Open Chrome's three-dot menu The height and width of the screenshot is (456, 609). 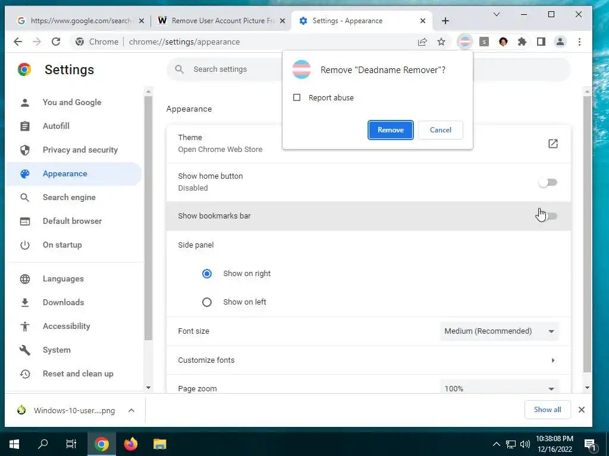(x=579, y=42)
